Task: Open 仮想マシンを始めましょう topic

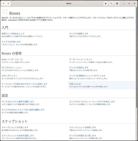Action: point(13,34)
